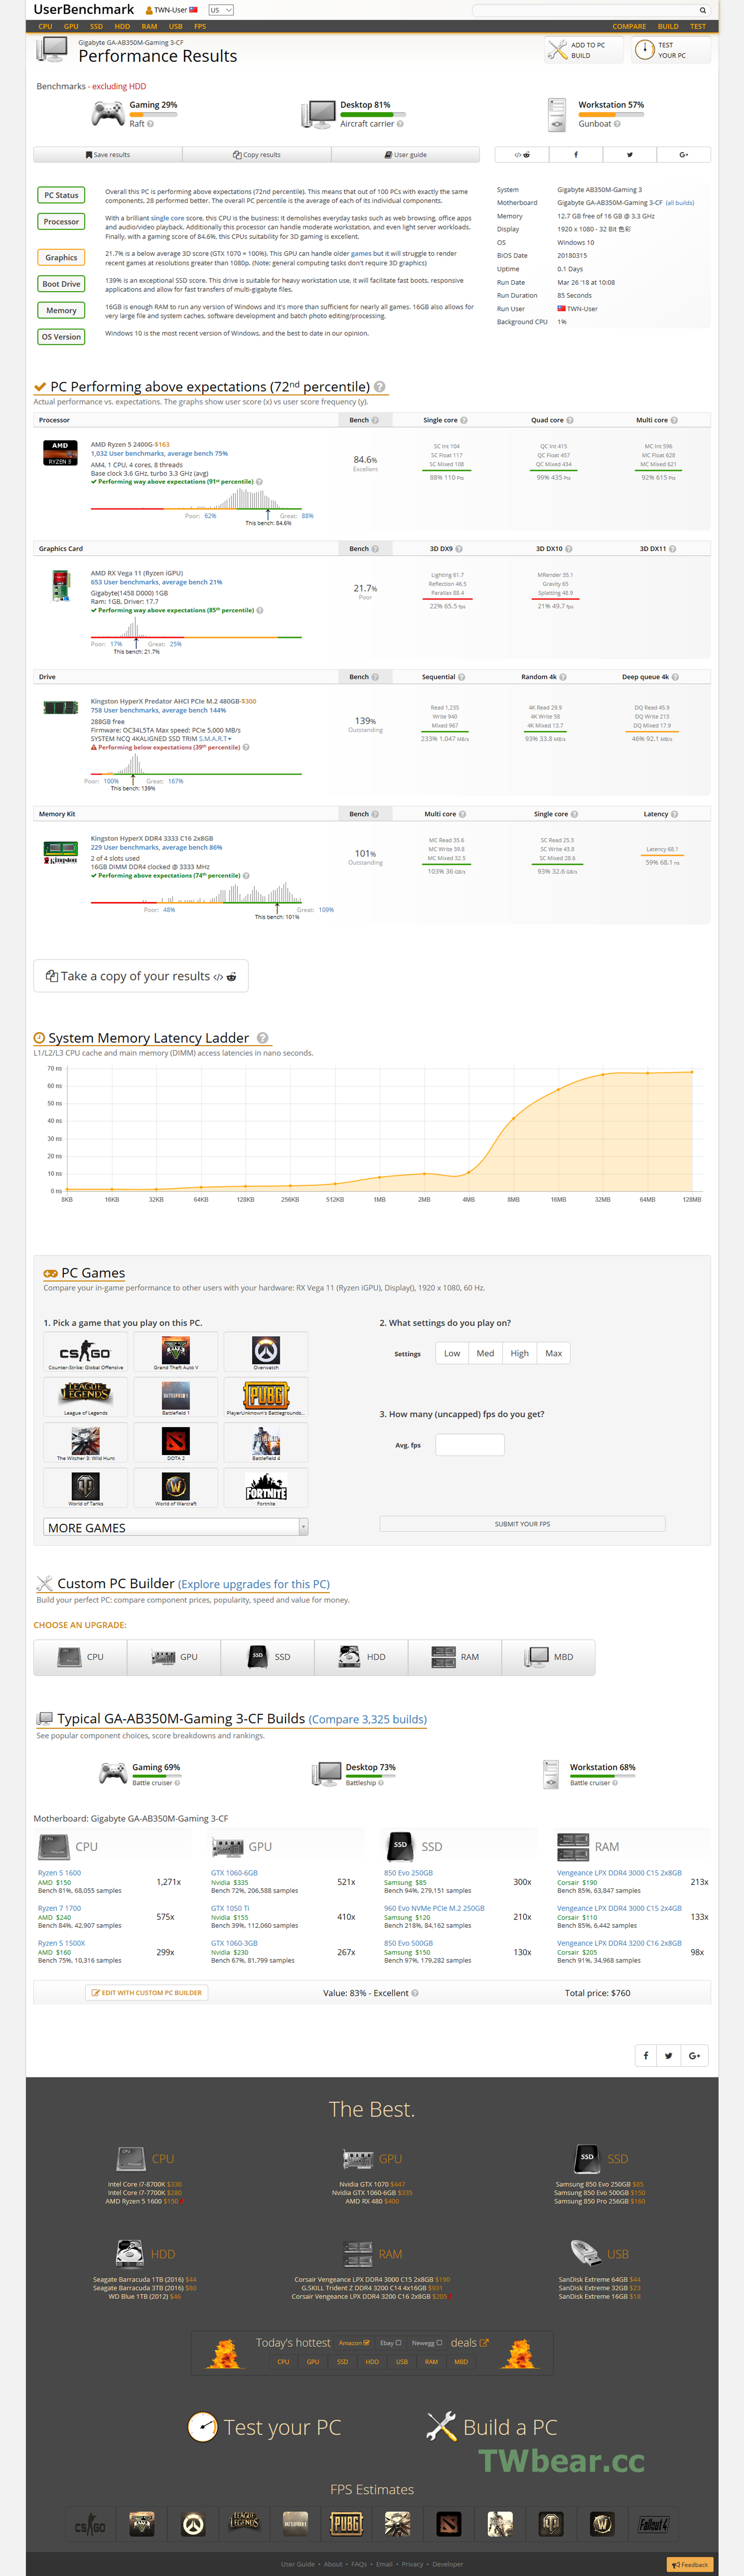Click help icon next to System Memory Latency Ladder
Image resolution: width=744 pixels, height=2576 pixels.
click(263, 1038)
